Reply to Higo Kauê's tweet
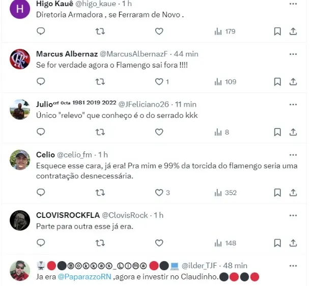The width and height of the screenshot is (311, 286). [41, 31]
